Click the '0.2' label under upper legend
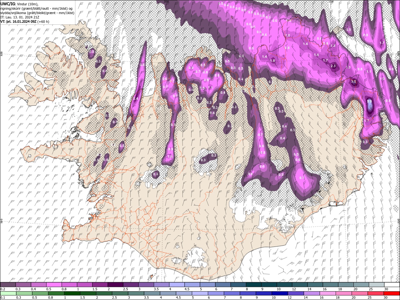The image size is (400, 300). click(2, 289)
